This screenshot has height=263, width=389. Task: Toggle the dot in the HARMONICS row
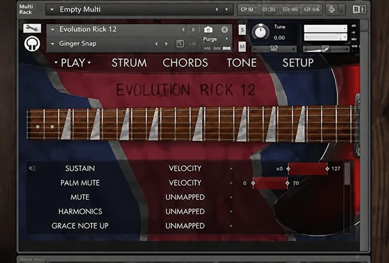(x=231, y=211)
